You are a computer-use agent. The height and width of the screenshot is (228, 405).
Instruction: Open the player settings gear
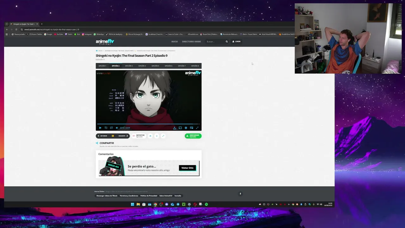186,128
